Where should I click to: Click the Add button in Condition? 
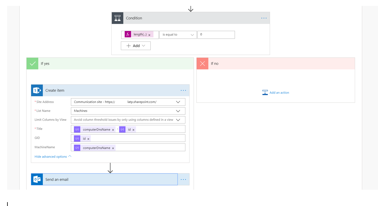[x=136, y=46]
